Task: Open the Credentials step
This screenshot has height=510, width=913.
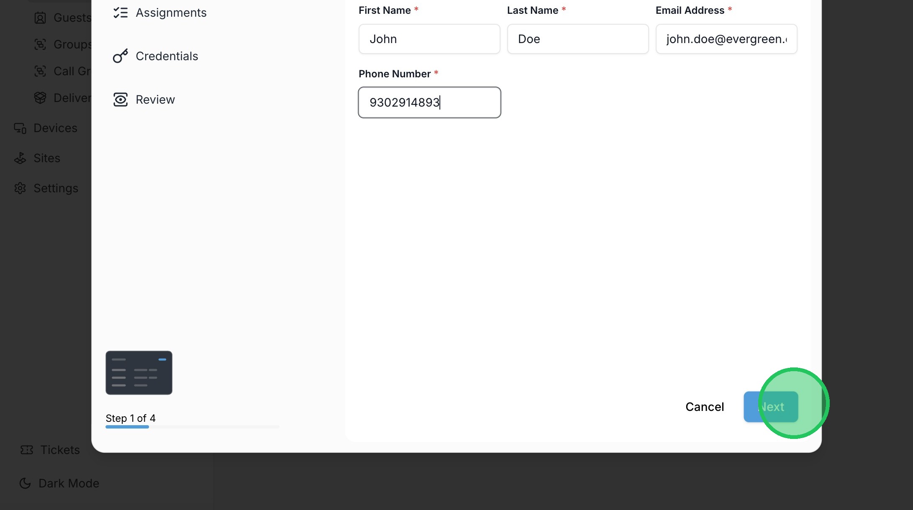Action: pos(167,56)
